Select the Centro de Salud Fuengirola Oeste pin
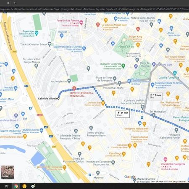Viewport: 189px width, 189px height. (91, 128)
